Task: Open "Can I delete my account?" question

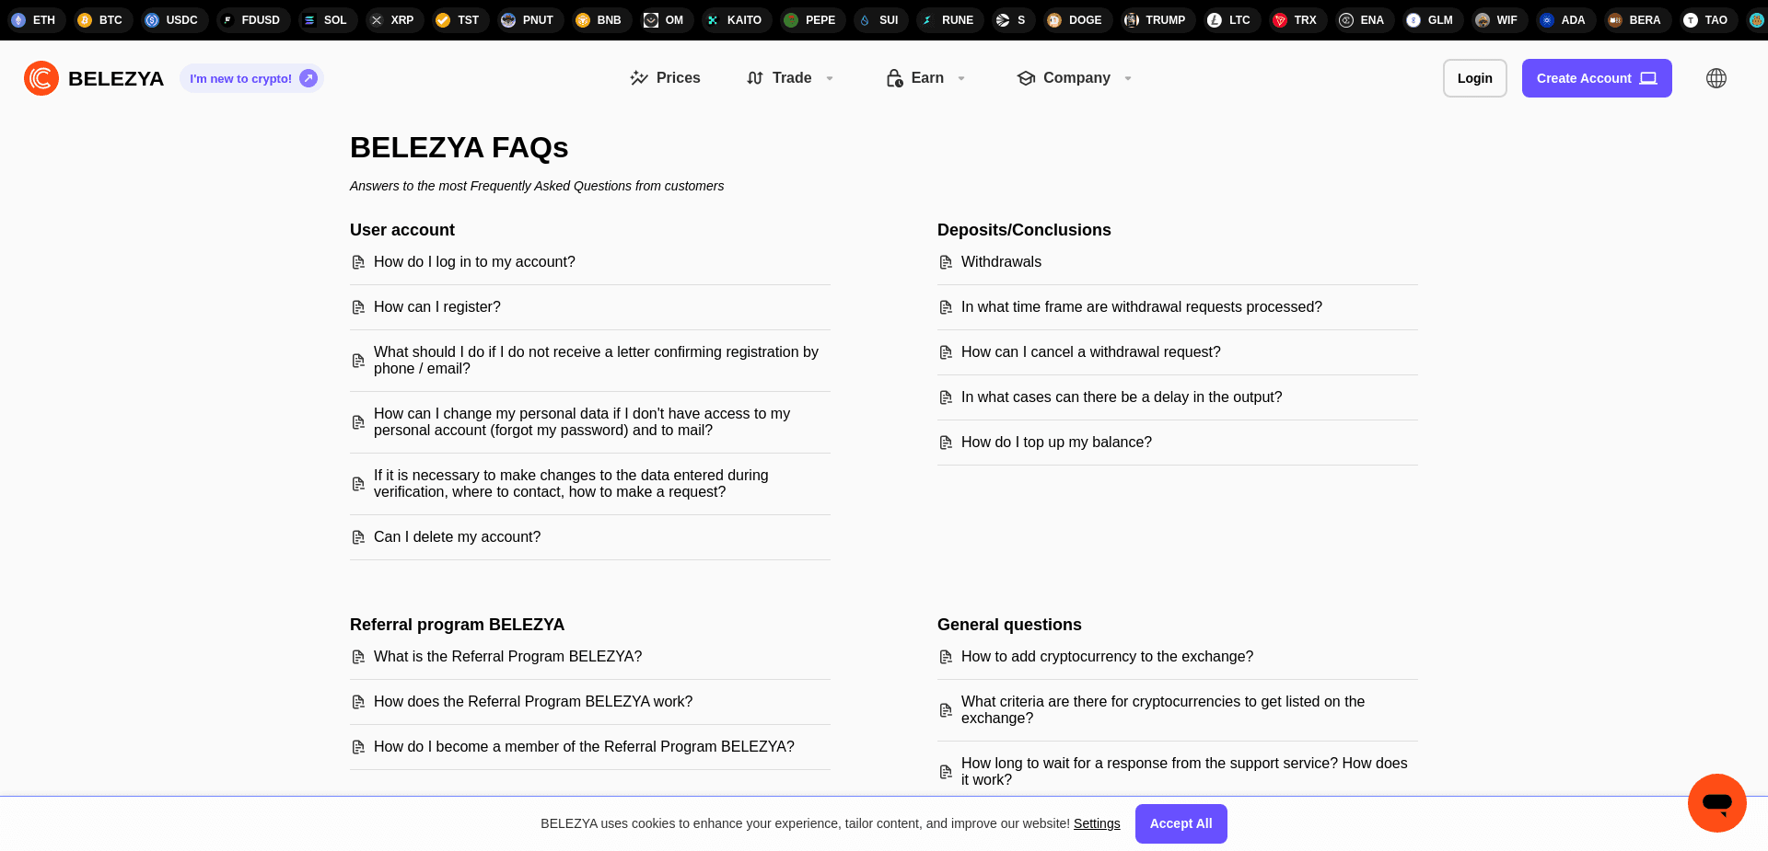Action: [457, 537]
